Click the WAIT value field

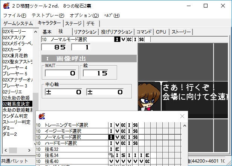tap(60, 73)
